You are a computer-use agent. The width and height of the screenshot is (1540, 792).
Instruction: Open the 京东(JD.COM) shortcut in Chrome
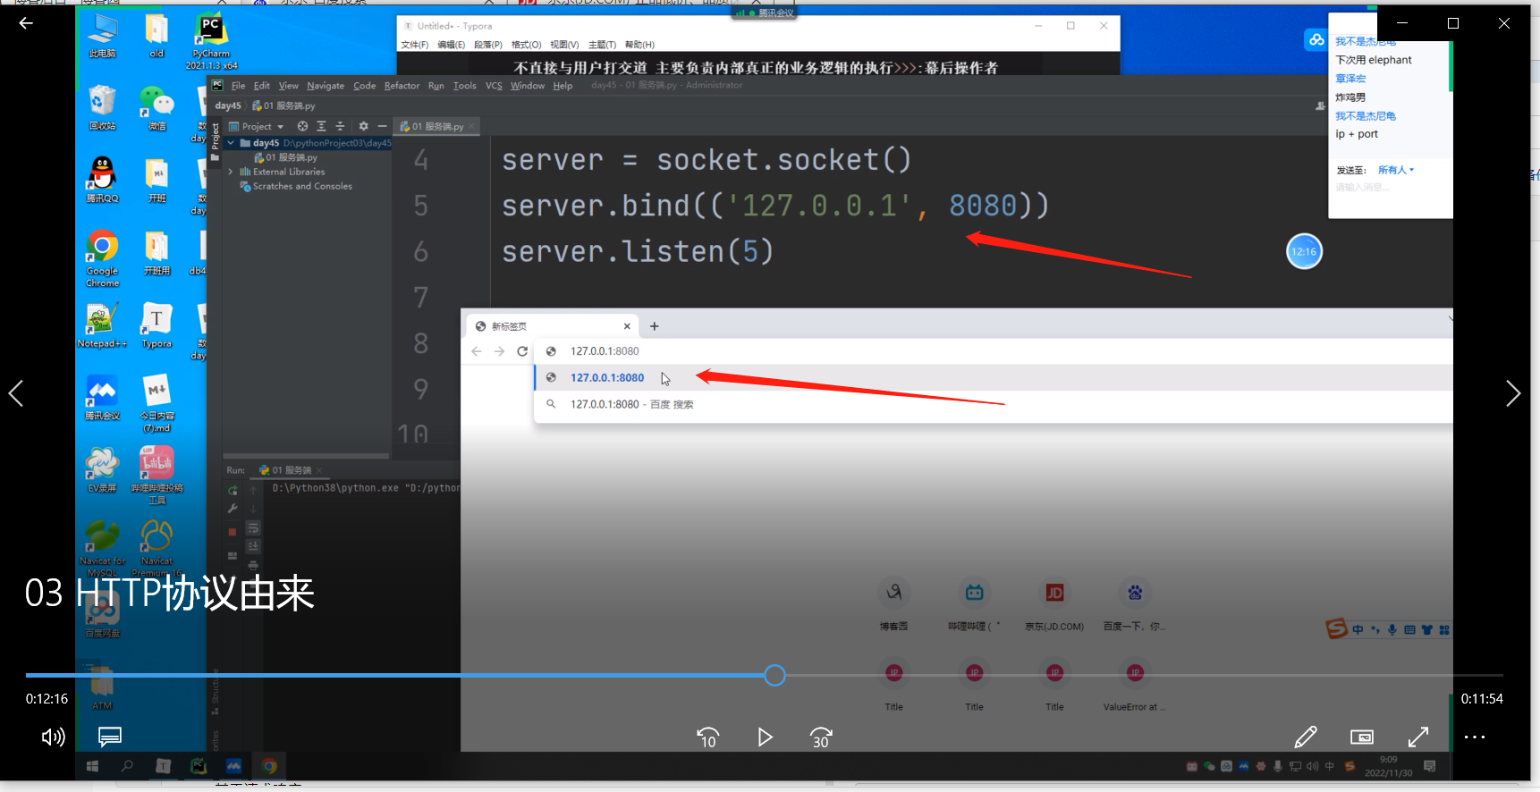1054,605
